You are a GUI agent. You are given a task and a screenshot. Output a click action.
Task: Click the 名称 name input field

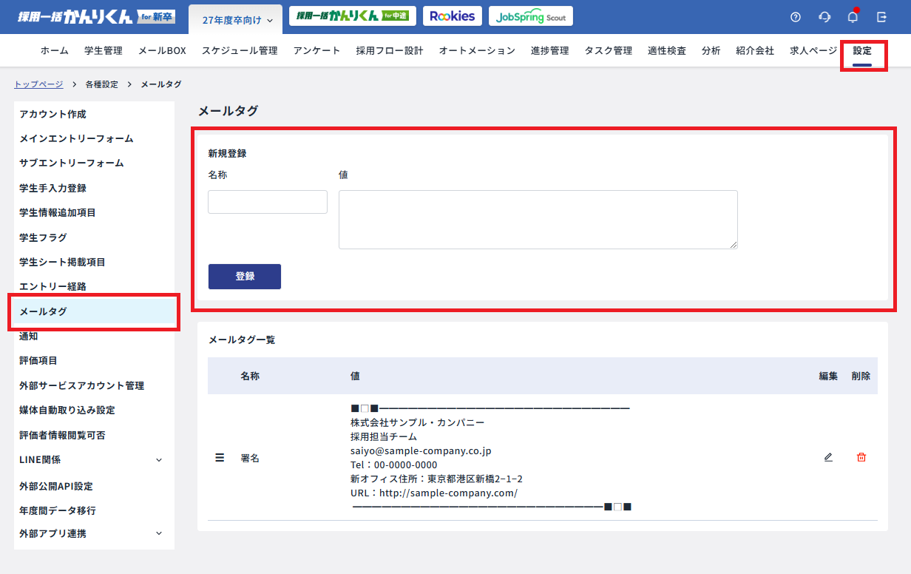coord(268,202)
